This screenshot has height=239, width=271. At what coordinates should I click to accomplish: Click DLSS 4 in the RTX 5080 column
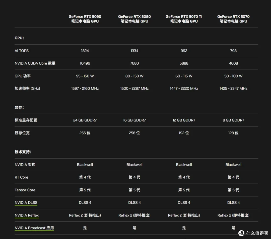[134, 203]
